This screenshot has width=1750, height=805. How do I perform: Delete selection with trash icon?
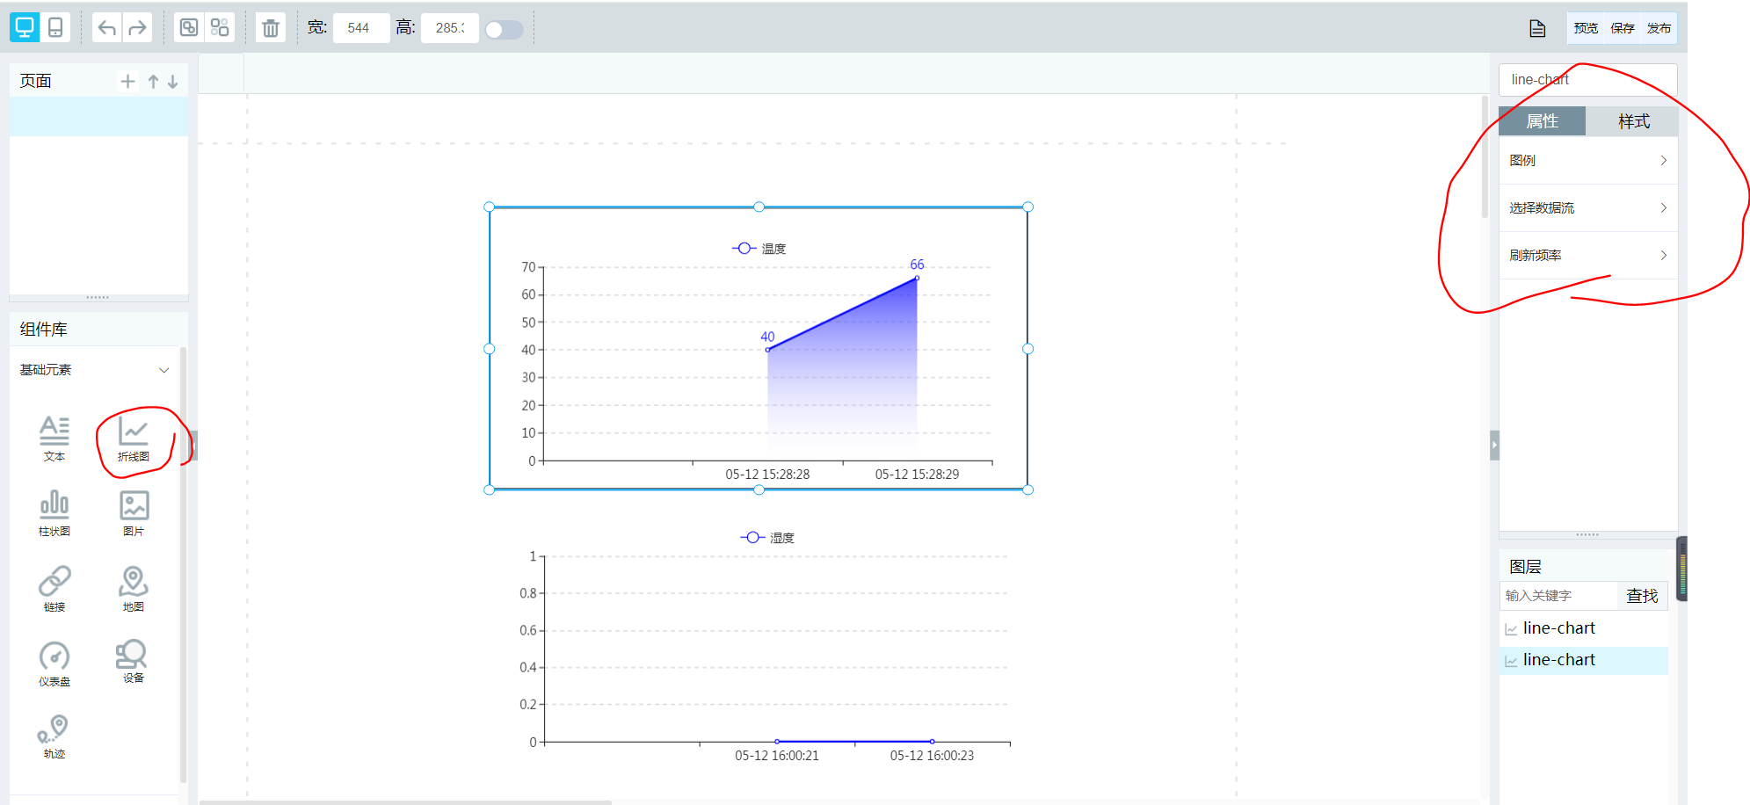271,28
